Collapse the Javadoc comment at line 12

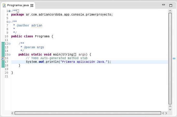click(x=10, y=44)
